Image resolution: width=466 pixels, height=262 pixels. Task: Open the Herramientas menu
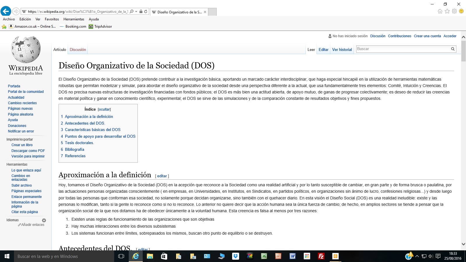(74, 19)
